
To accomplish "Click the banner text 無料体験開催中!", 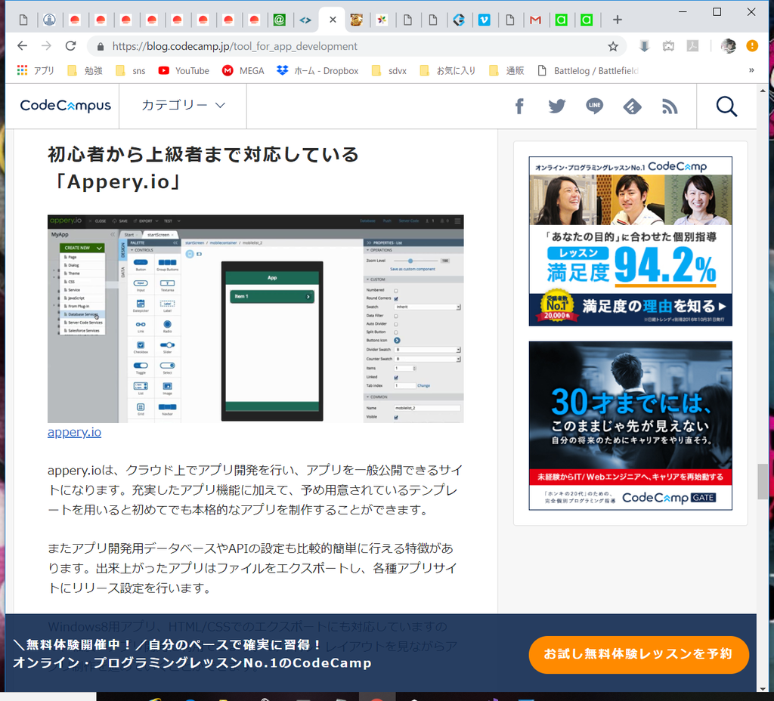I will coord(169,645).
